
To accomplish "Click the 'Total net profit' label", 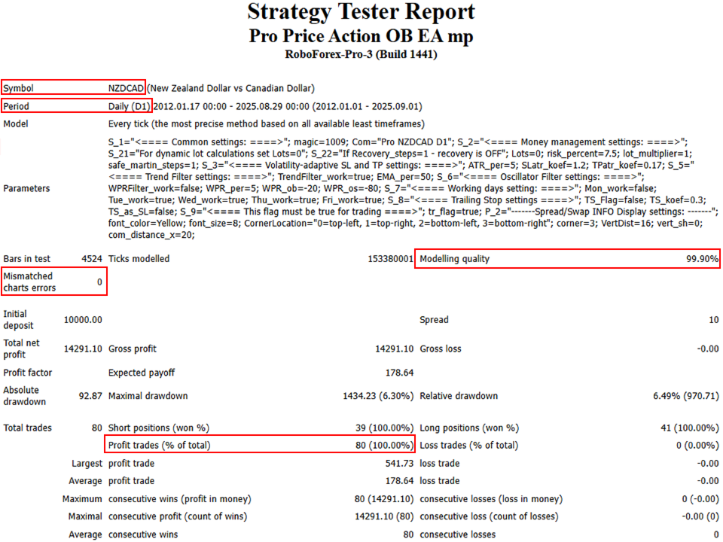I will [21, 349].
